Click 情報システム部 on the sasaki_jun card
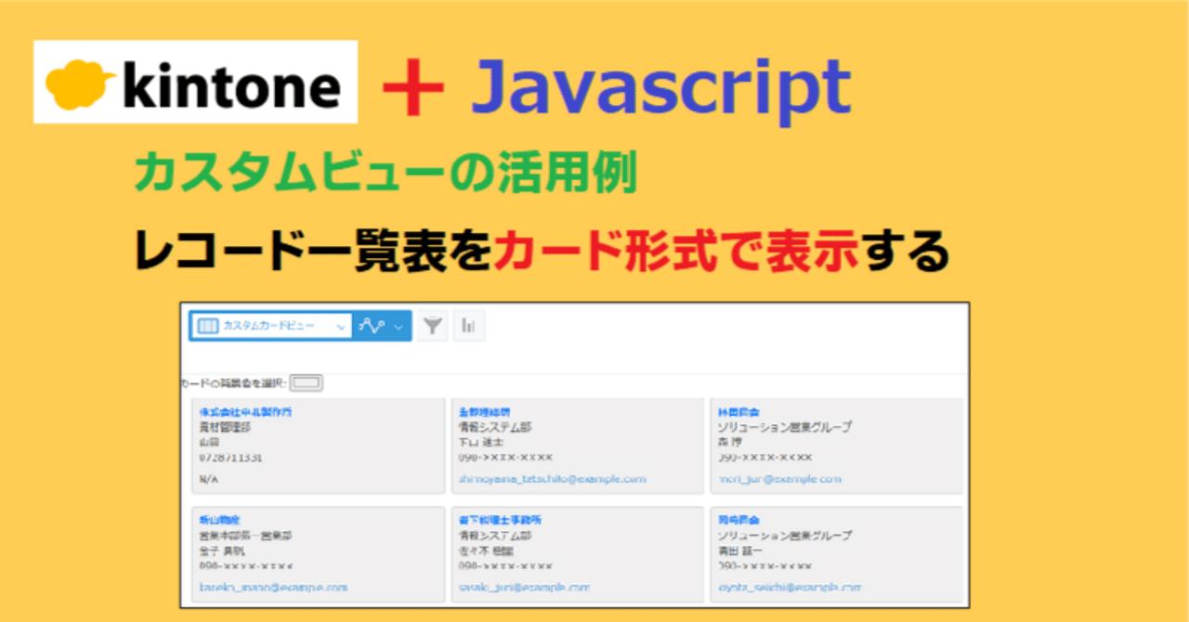This screenshot has height=622, width=1189. tap(495, 536)
